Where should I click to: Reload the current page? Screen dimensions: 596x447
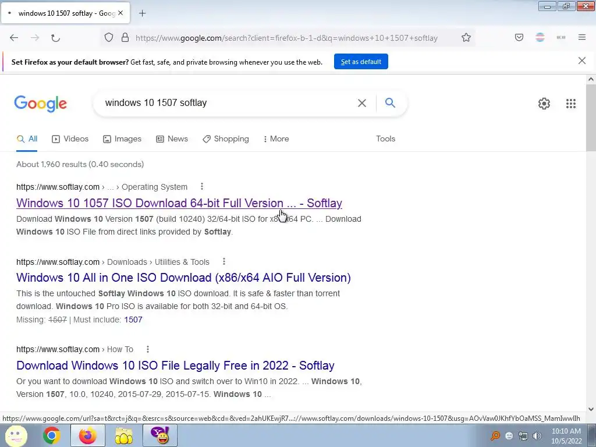55,38
